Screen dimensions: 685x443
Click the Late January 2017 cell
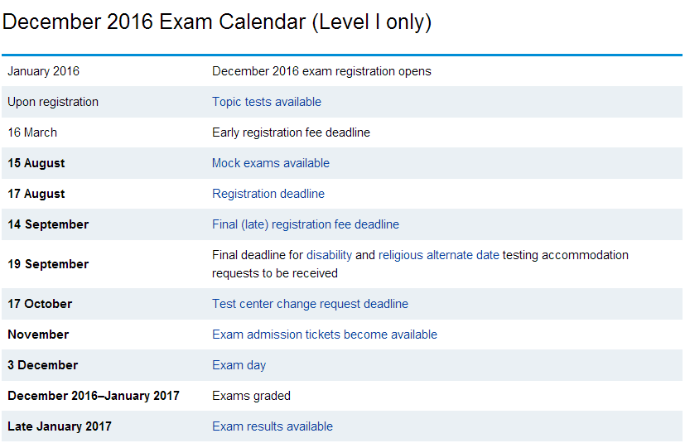[x=60, y=426]
